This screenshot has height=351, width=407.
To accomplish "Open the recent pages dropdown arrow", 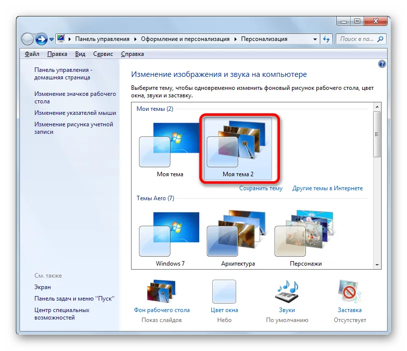I will pyautogui.click(x=51, y=39).
